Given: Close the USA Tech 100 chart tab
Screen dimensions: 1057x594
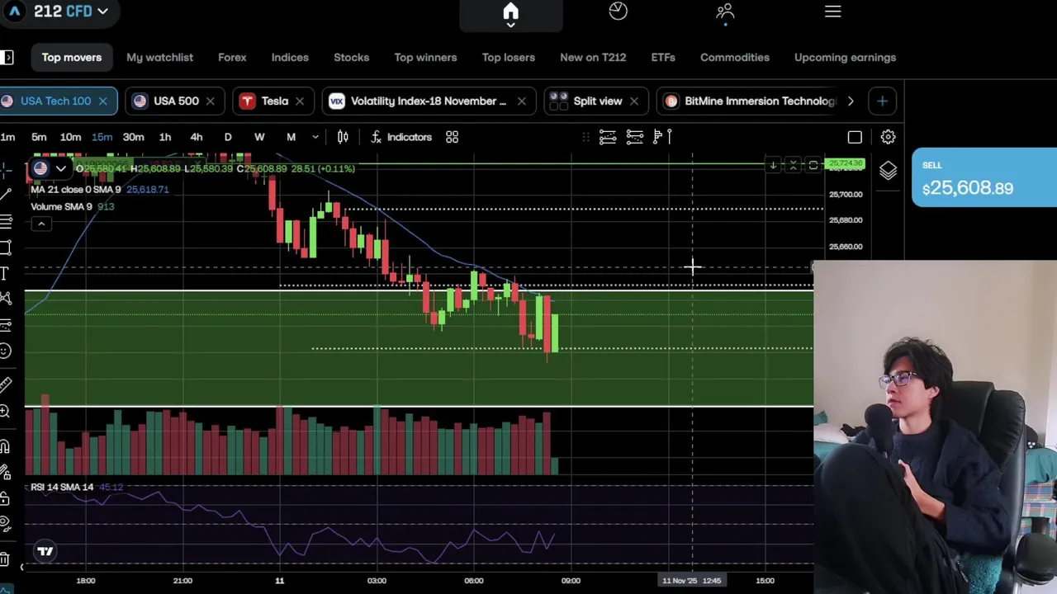Looking at the screenshot, I should coord(102,101).
